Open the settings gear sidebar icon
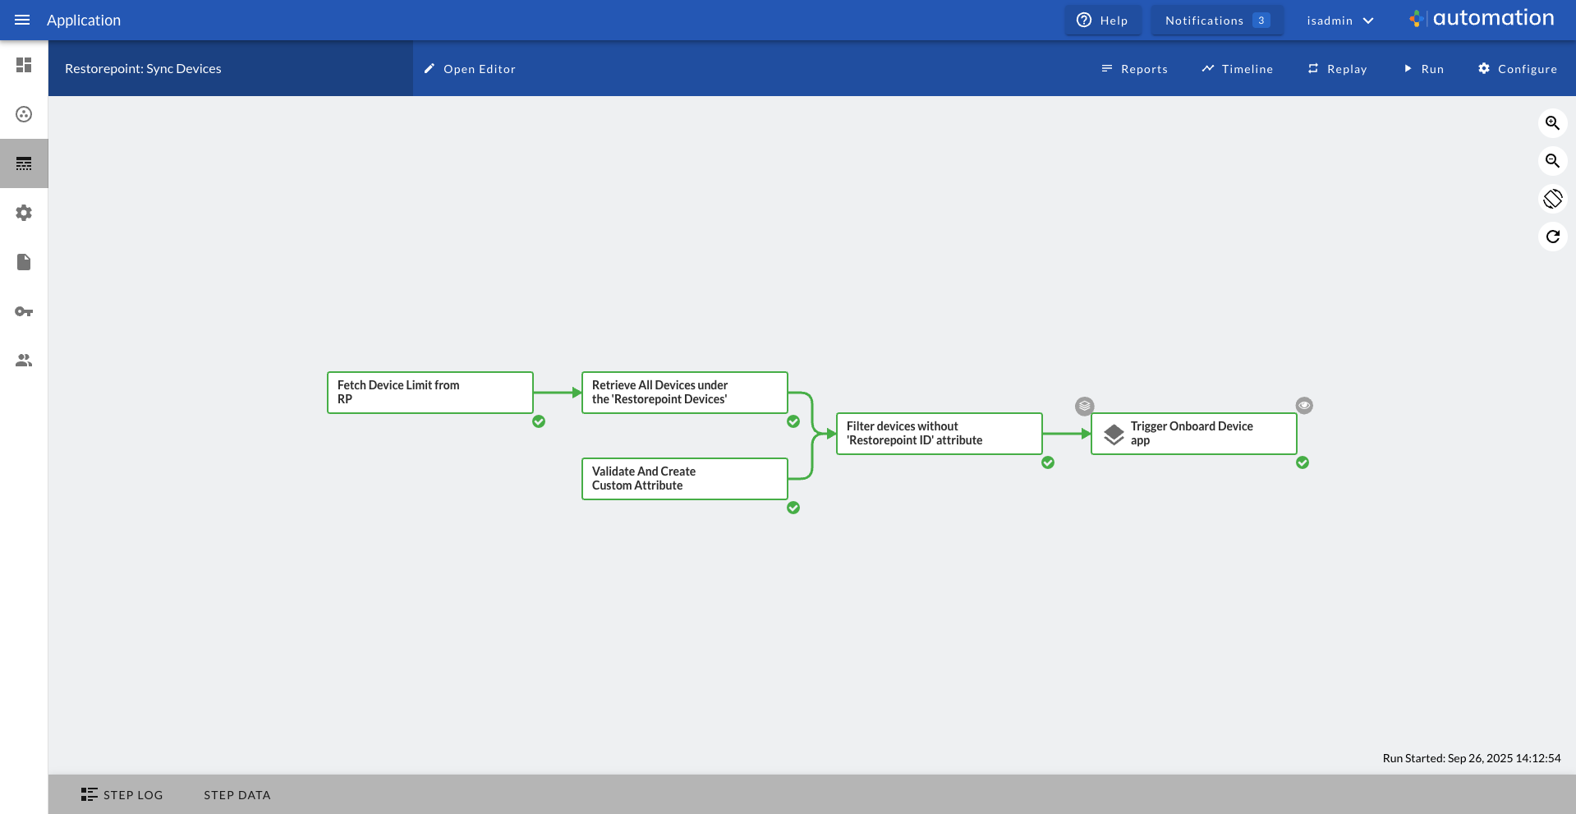1576x814 pixels. [24, 213]
